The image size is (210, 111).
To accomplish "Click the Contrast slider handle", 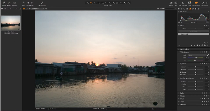I will [196, 70].
